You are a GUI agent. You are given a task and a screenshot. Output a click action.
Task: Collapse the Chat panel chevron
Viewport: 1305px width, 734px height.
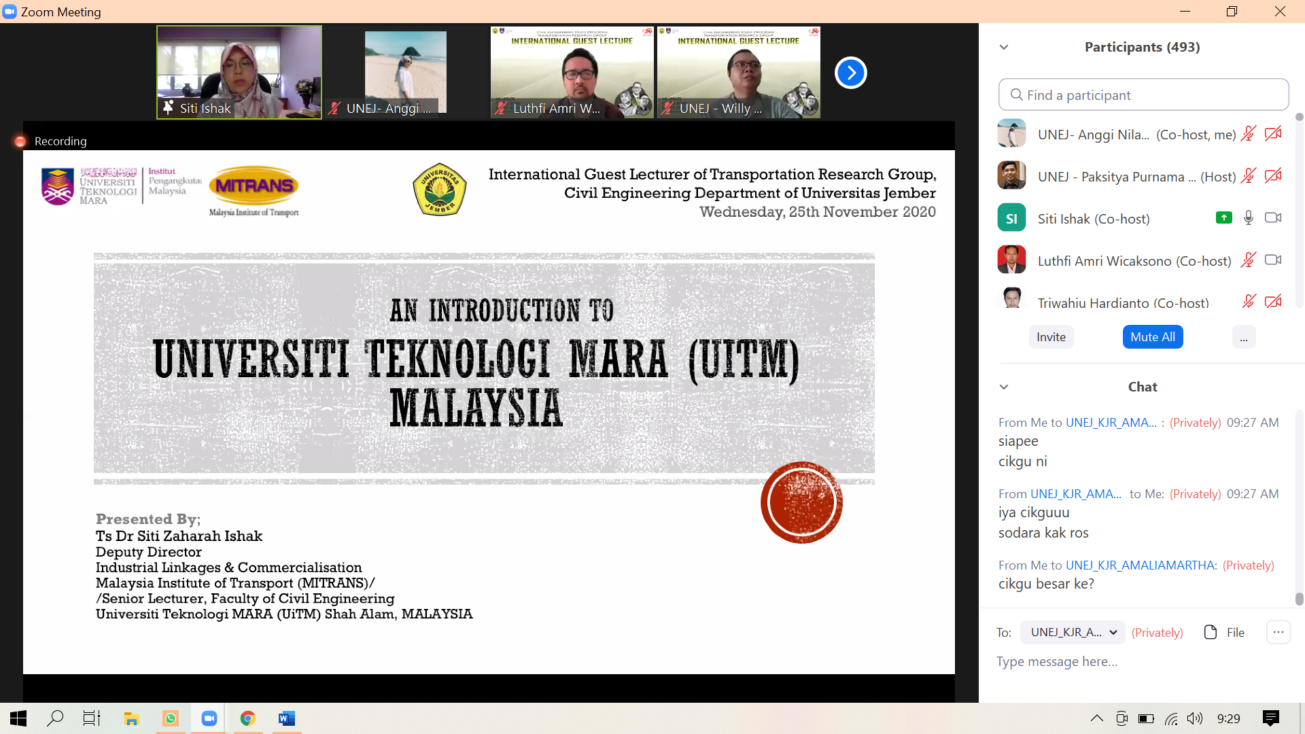[x=1004, y=387]
